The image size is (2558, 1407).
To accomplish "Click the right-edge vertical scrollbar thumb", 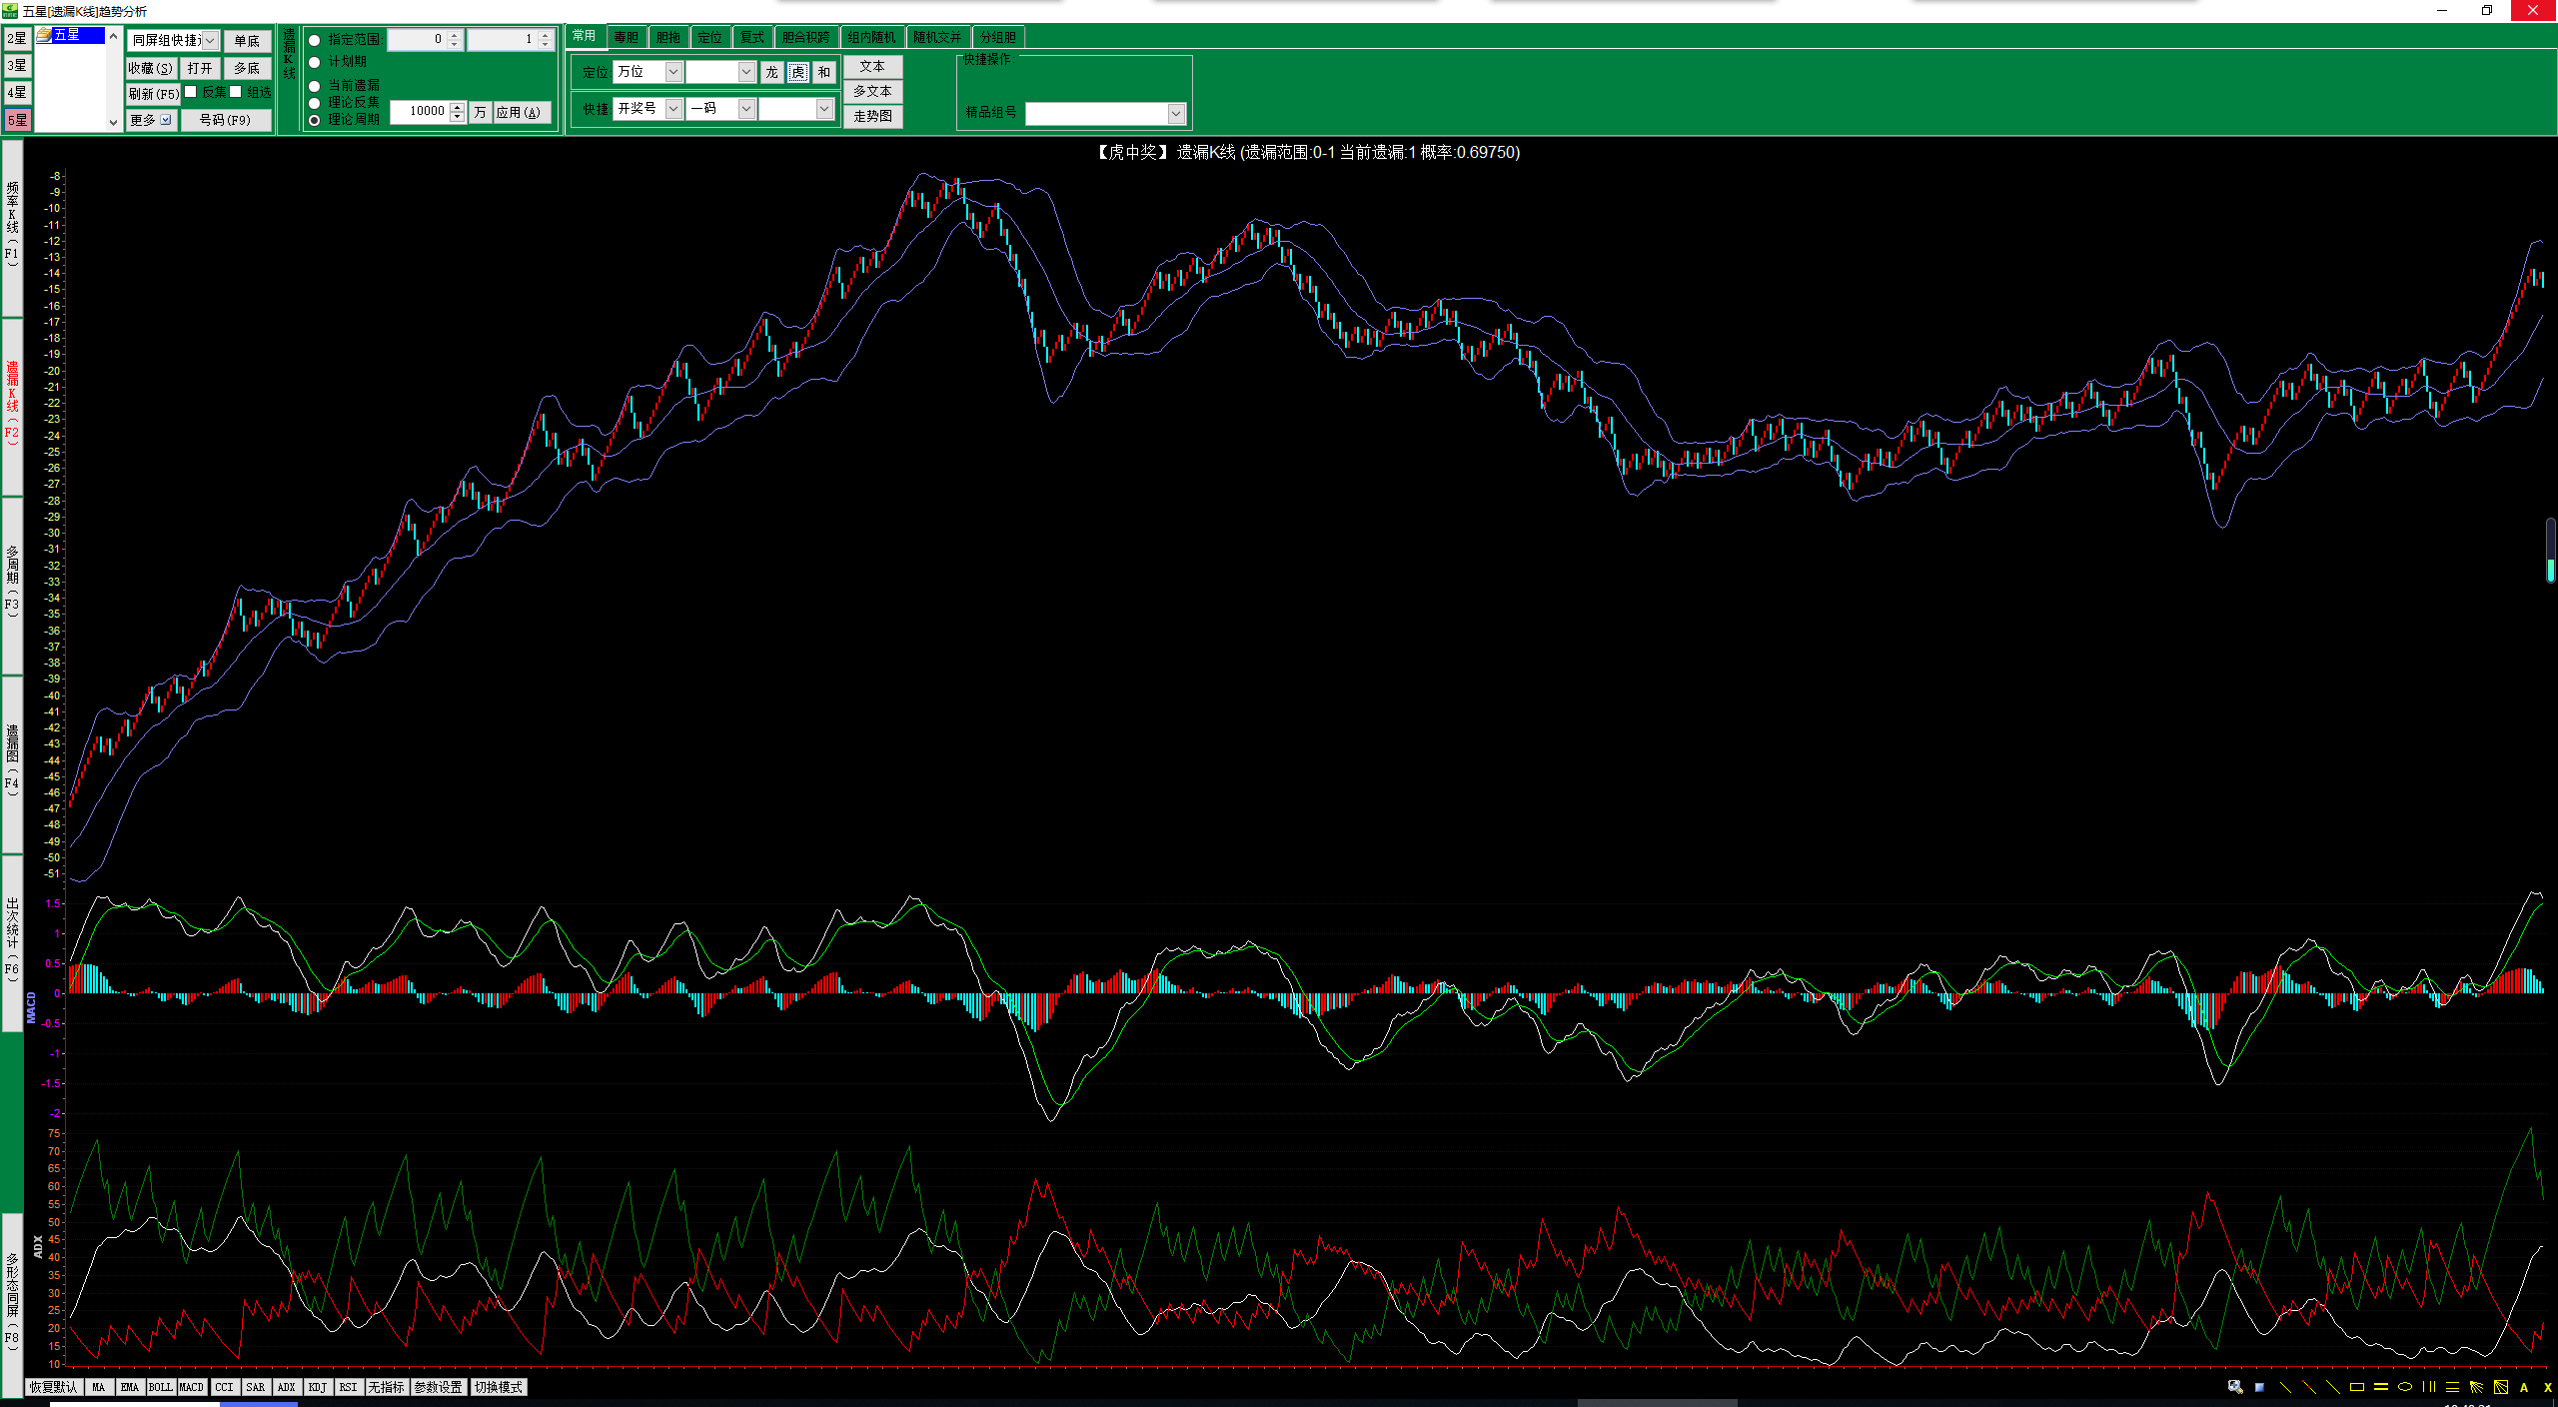I will click(2550, 550).
